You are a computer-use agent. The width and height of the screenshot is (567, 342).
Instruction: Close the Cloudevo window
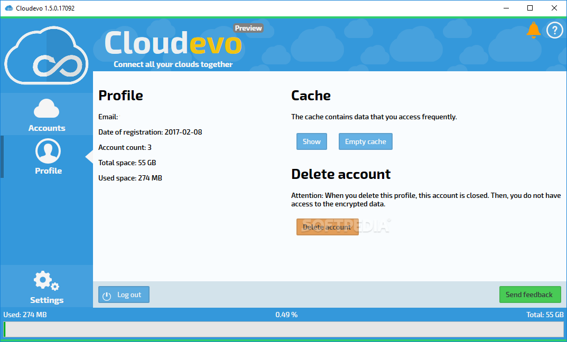click(x=554, y=8)
